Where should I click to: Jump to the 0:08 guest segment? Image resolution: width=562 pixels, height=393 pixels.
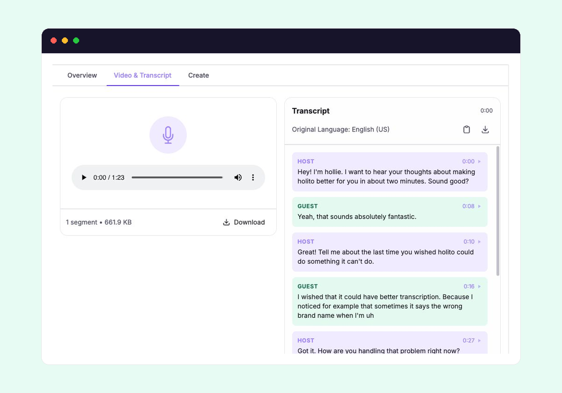pyautogui.click(x=472, y=206)
